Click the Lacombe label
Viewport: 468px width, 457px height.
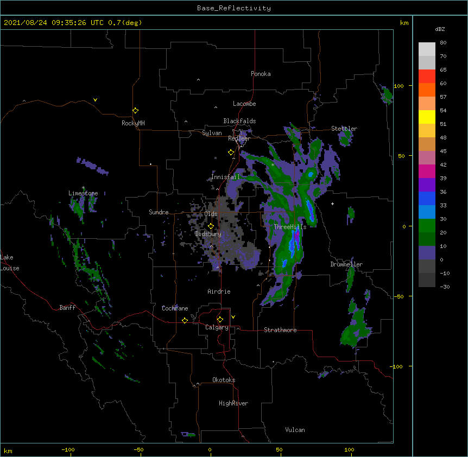(x=244, y=104)
